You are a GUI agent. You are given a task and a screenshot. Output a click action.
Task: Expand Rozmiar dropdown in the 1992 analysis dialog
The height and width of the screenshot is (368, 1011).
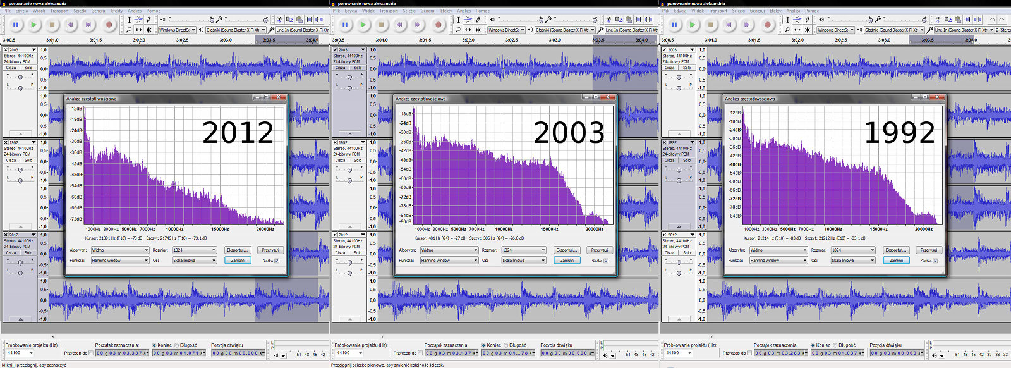[x=852, y=250]
